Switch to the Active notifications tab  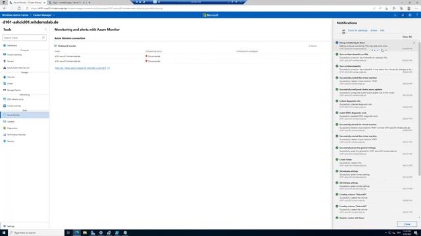pos(374,31)
